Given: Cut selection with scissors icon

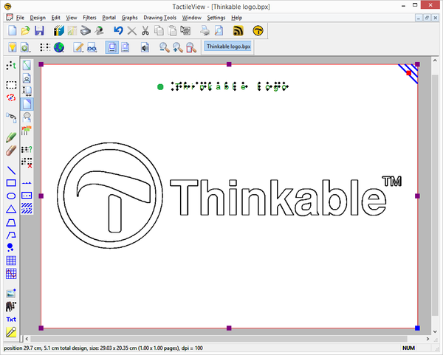Looking at the screenshot, I should [x=145, y=30].
